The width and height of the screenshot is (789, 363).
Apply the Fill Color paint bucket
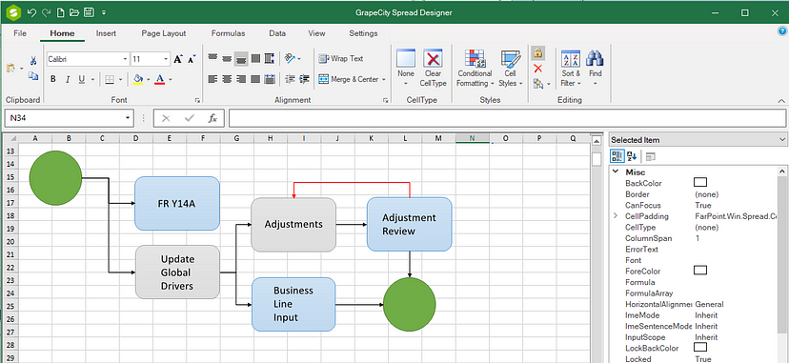(x=138, y=79)
